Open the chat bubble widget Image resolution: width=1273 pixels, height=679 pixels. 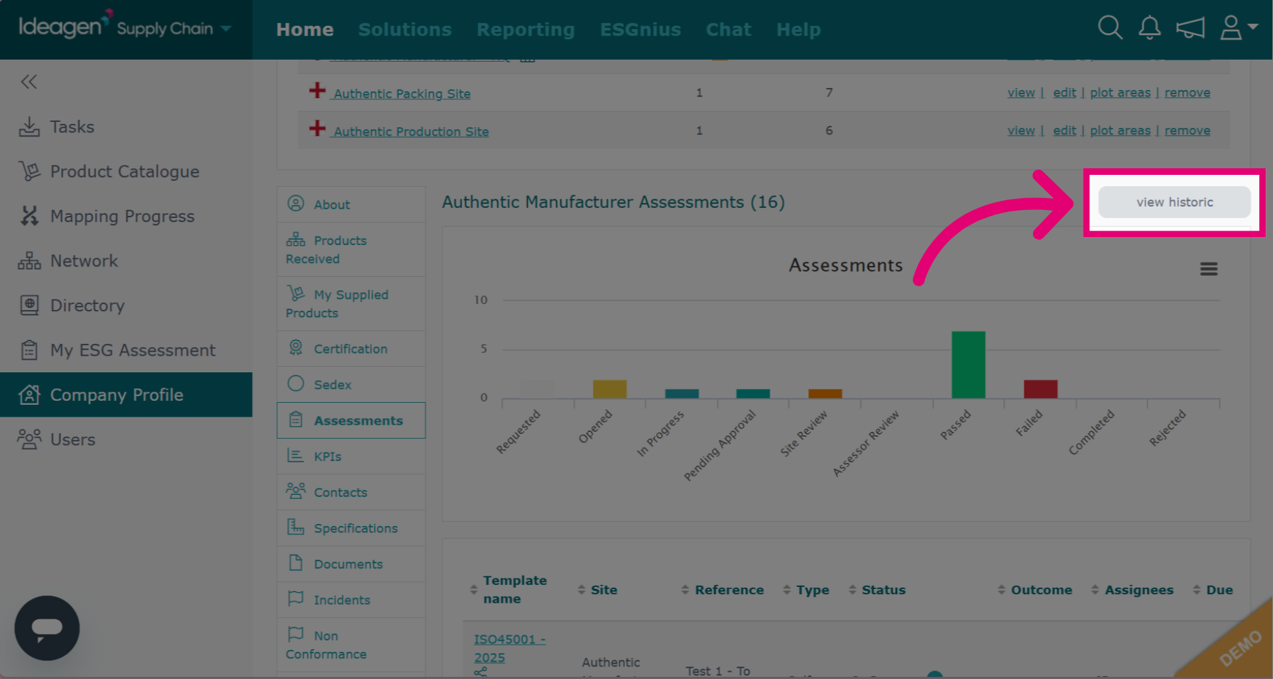(x=47, y=628)
